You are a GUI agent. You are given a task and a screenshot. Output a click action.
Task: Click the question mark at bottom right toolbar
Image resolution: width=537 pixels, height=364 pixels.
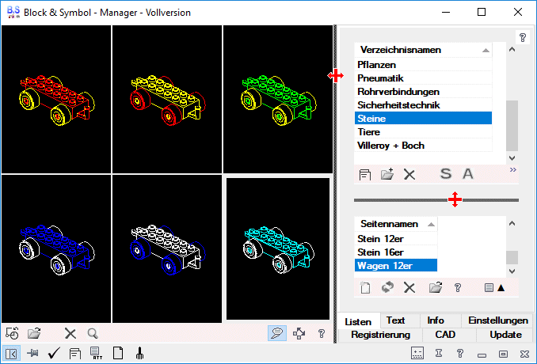[460, 354]
